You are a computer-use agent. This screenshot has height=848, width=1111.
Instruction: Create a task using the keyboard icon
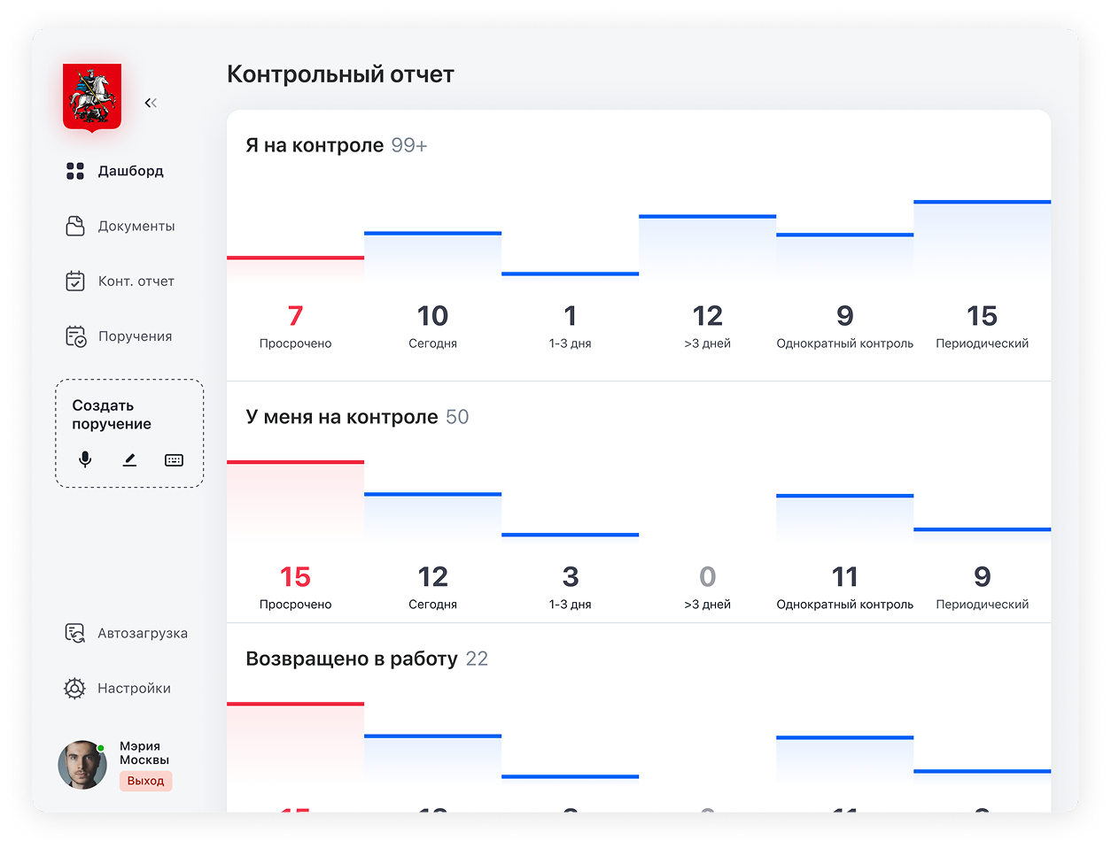point(174,459)
